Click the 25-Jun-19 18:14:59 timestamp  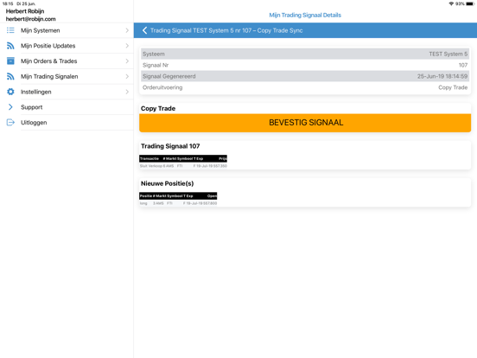[x=442, y=76]
